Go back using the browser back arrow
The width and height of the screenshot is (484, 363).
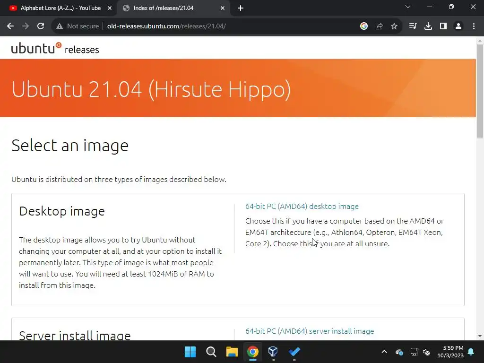point(10,26)
